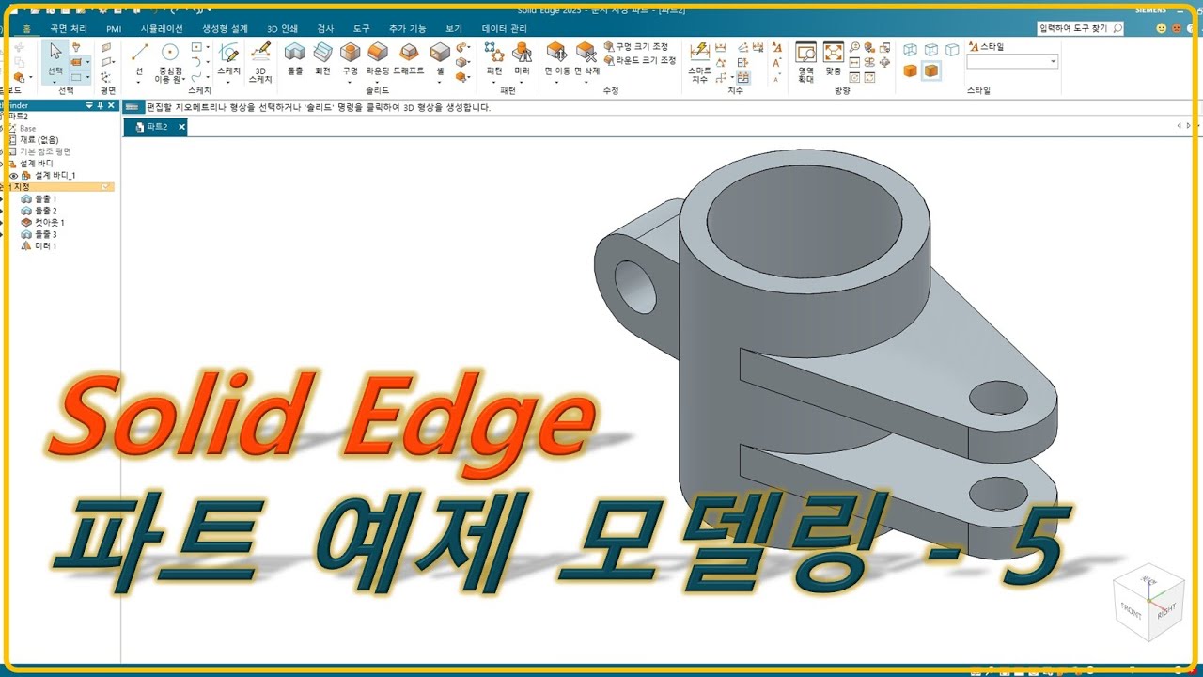Image resolution: width=1203 pixels, height=677 pixels.
Task: Choose the 구멍 hole command
Action: pos(350,58)
